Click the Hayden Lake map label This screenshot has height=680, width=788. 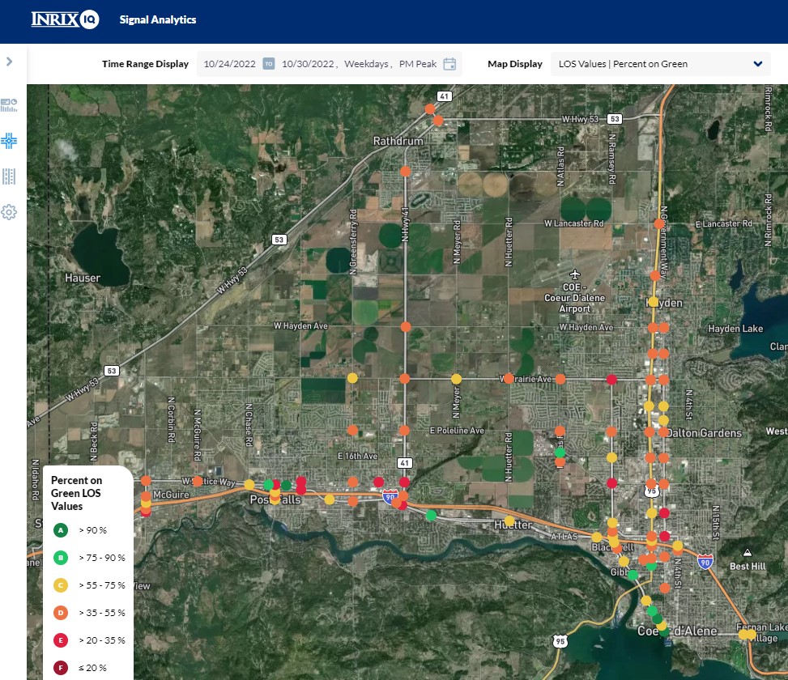(735, 329)
